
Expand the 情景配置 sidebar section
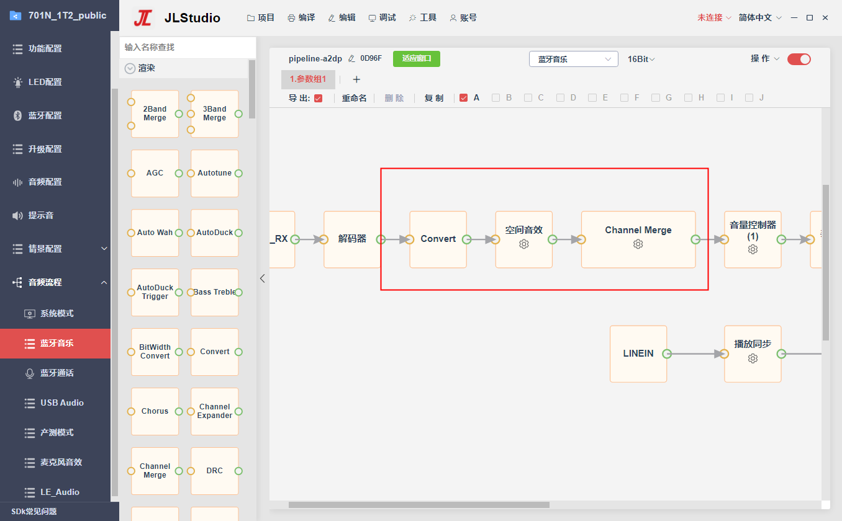[x=55, y=249]
